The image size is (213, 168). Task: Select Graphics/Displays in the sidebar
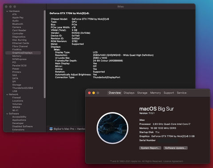tap(23, 53)
